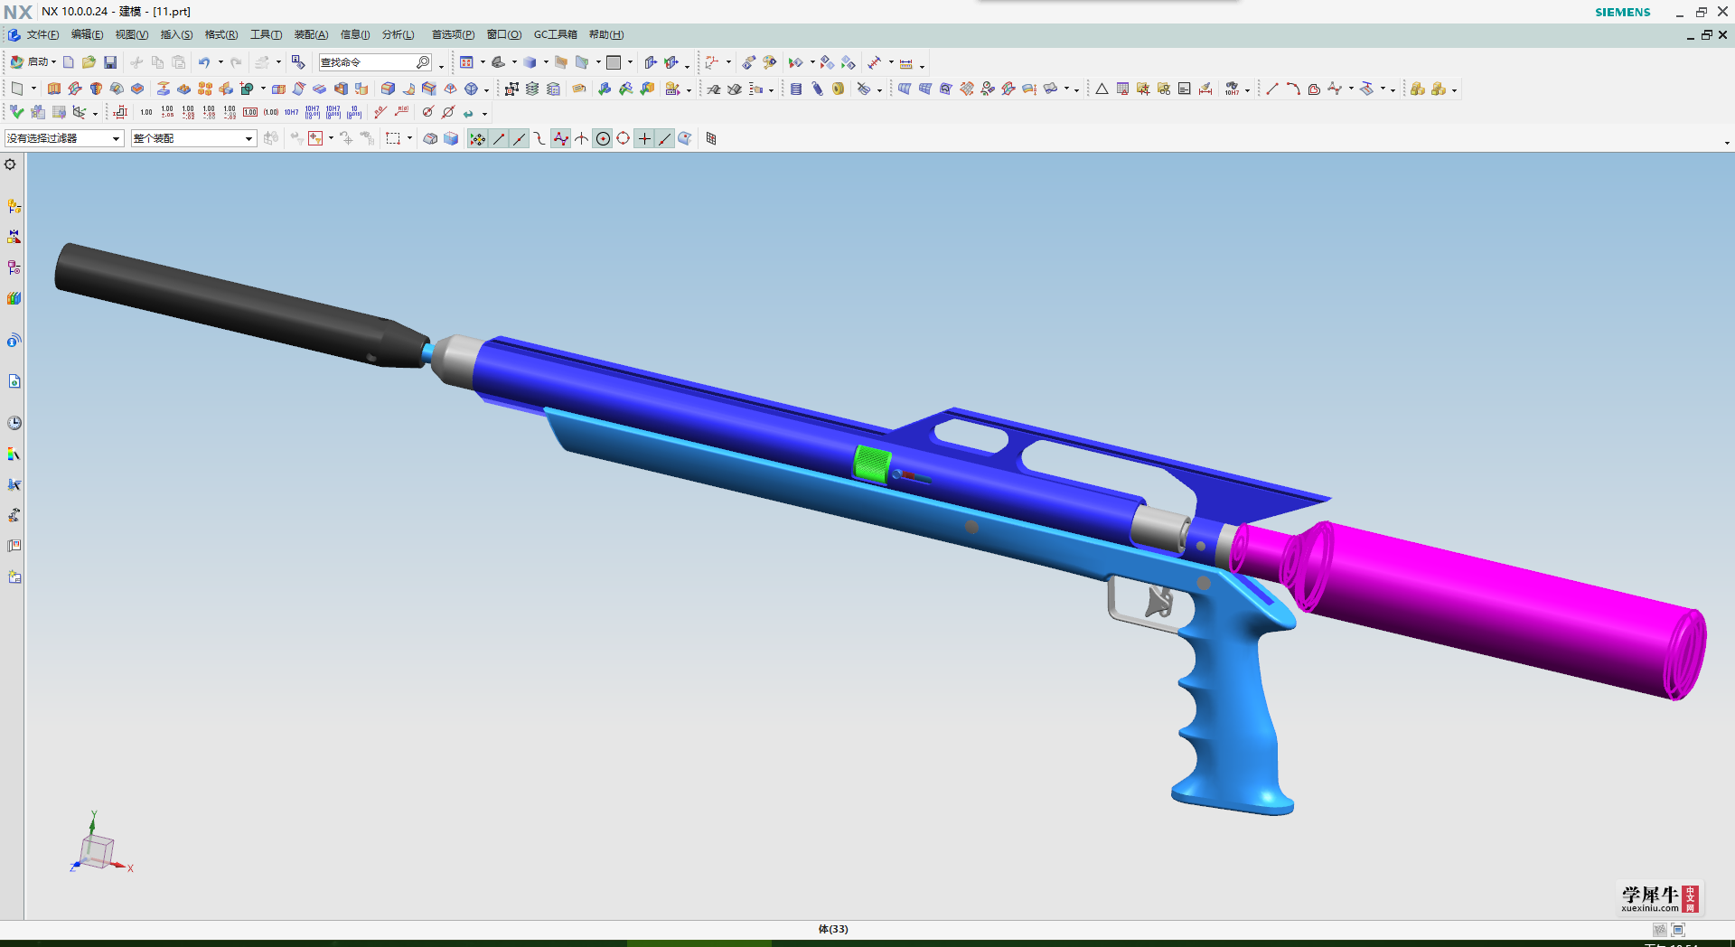1735x947 pixels.
Task: Open the 文件(F) file menu
Action: click(42, 34)
